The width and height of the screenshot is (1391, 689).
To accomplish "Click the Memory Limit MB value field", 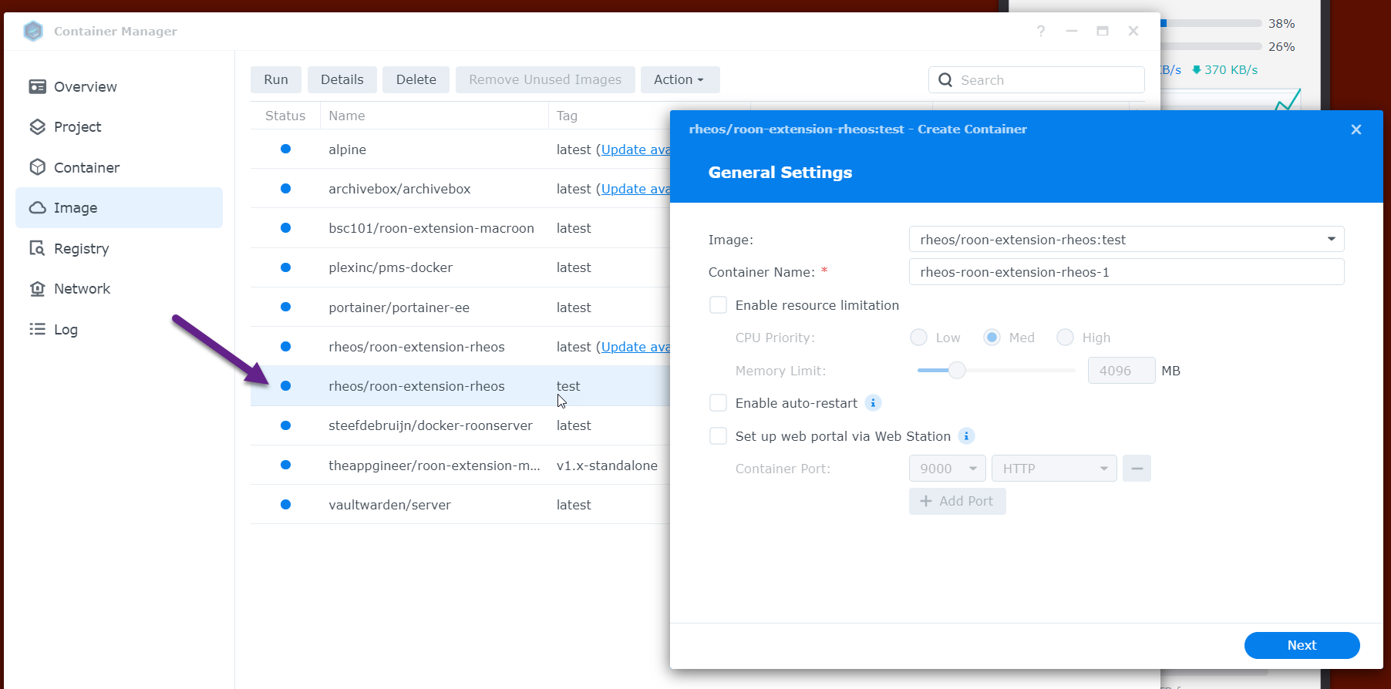I will coord(1121,371).
